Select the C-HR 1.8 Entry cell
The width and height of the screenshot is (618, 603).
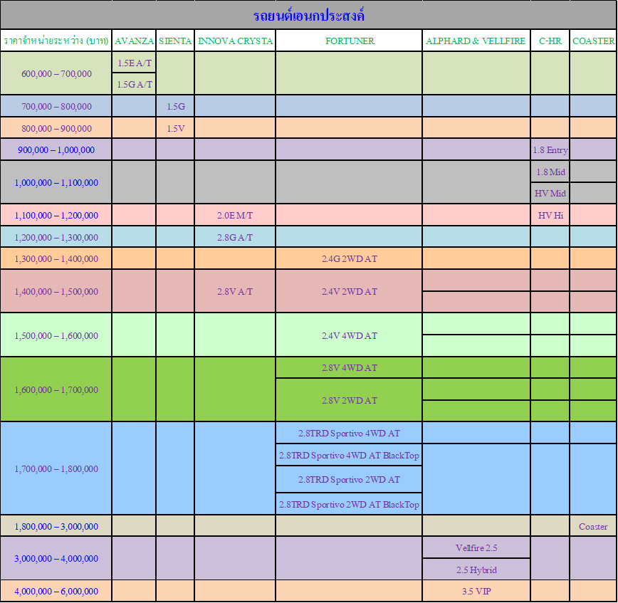tap(550, 150)
